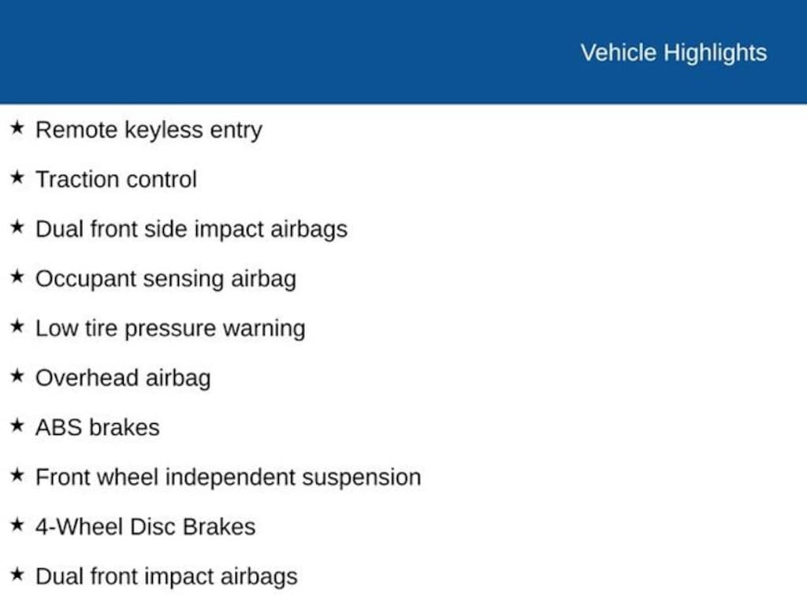Click the Overhead airbag text
This screenshot has width=807, height=605.
123,378
